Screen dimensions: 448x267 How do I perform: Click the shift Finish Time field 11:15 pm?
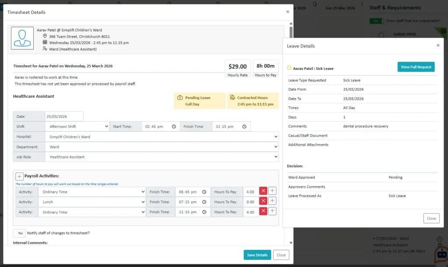[231, 126]
